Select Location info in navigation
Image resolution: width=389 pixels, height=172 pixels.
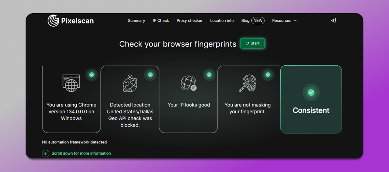(x=222, y=21)
